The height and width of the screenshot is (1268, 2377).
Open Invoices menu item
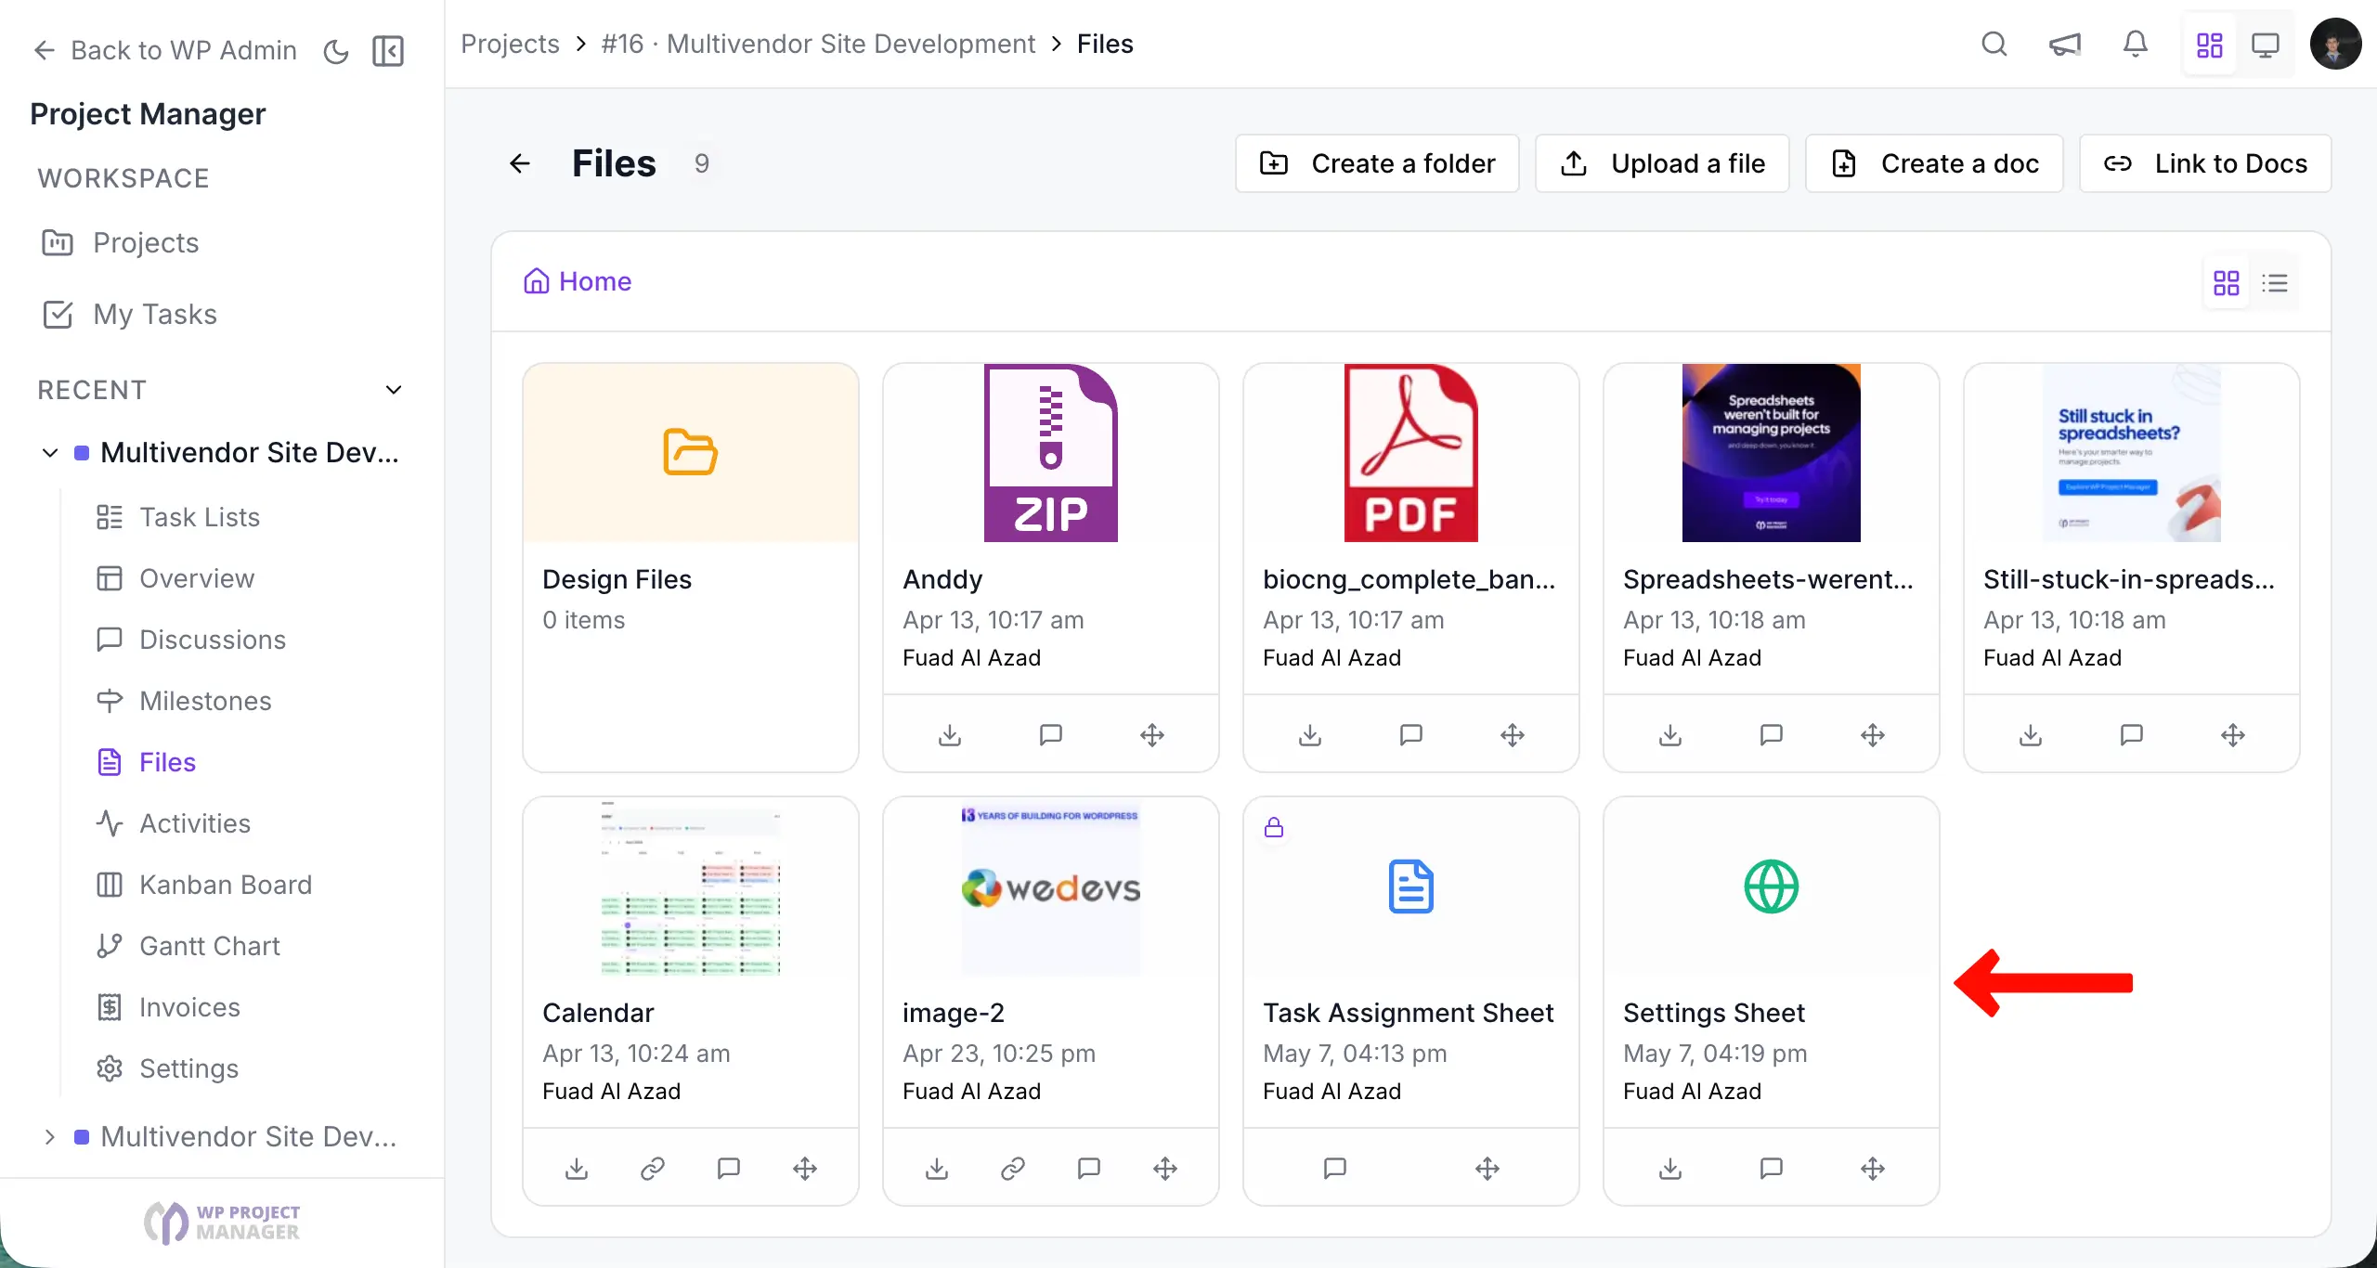tap(168, 1007)
